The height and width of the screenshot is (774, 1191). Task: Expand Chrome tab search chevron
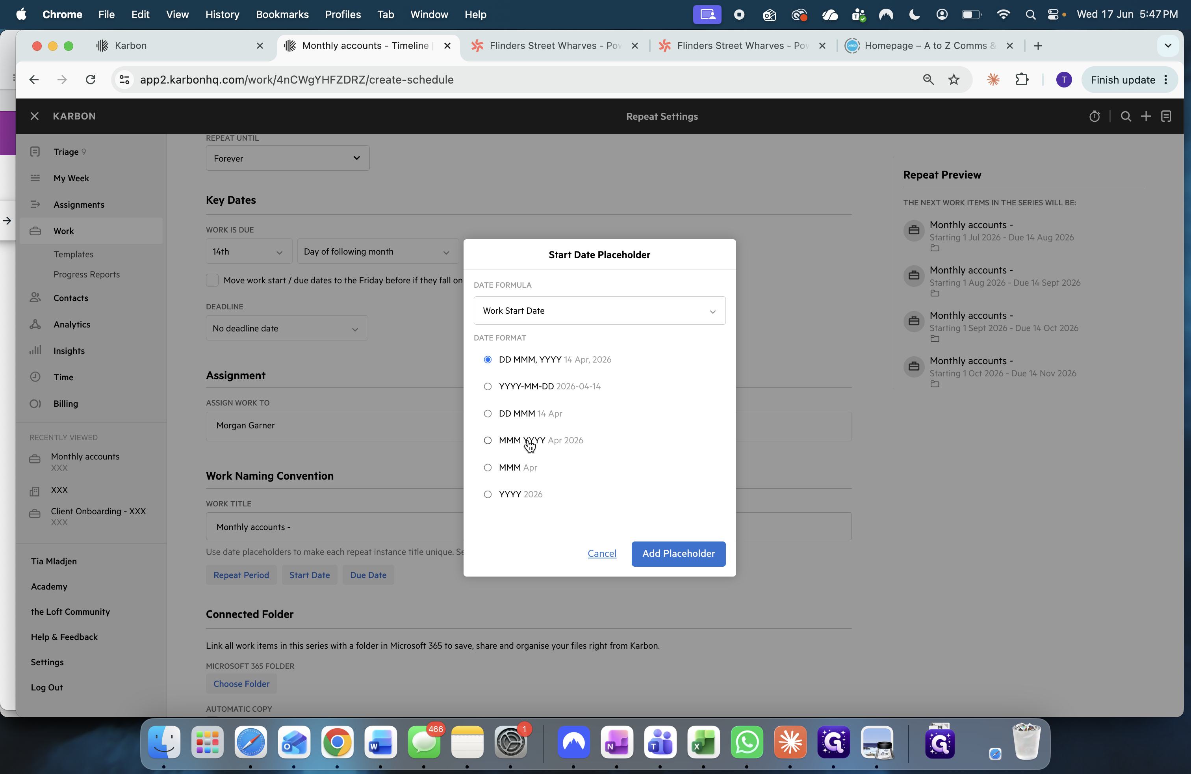(x=1168, y=46)
